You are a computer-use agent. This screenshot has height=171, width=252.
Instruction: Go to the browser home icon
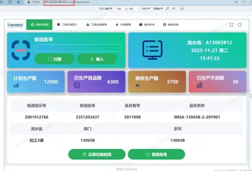pyautogui.click(x=18, y=2)
